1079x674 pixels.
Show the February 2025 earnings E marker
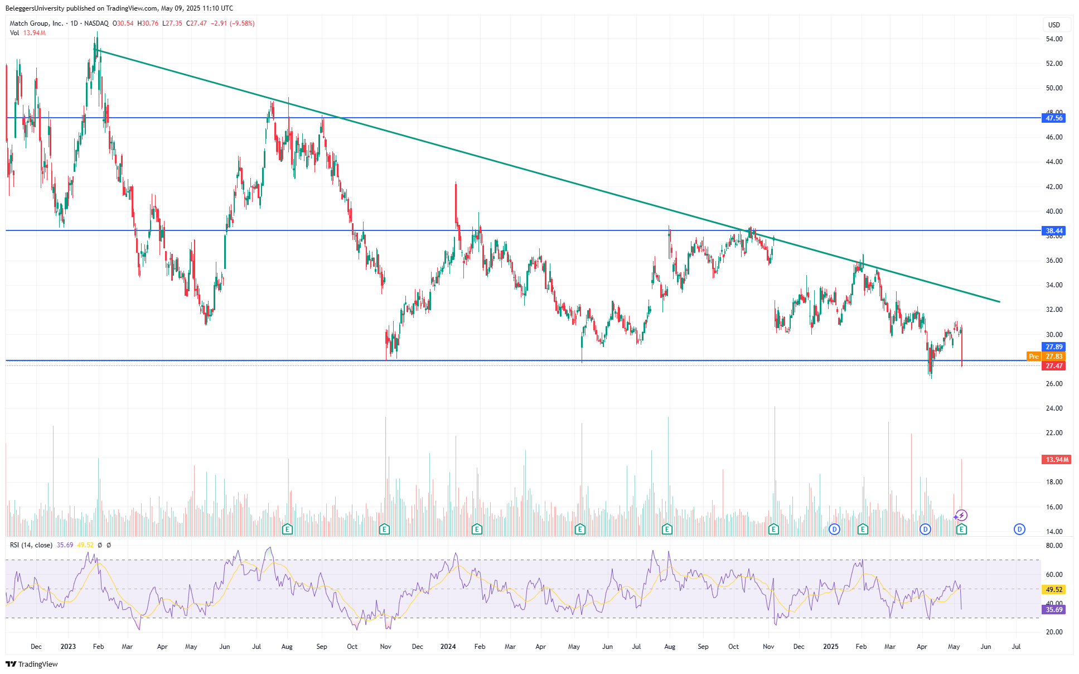[x=863, y=529]
